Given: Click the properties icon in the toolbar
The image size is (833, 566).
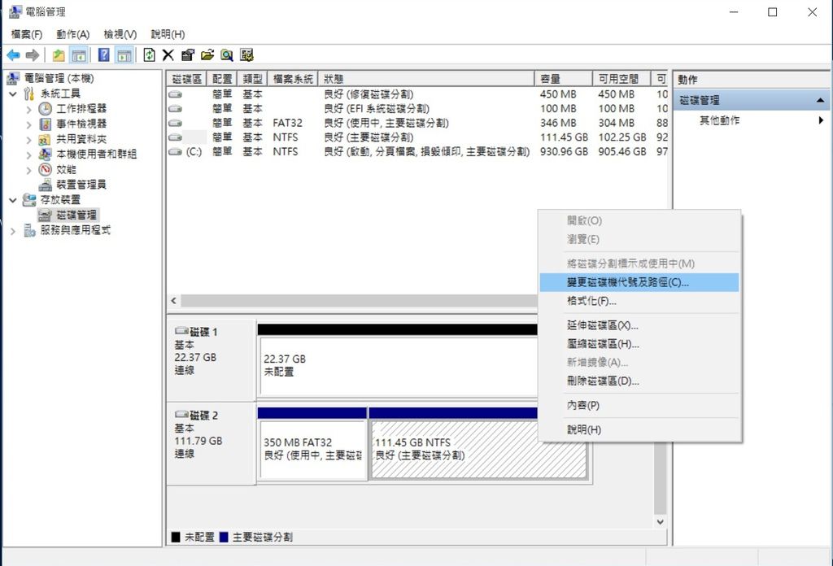Looking at the screenshot, I should click(x=188, y=54).
